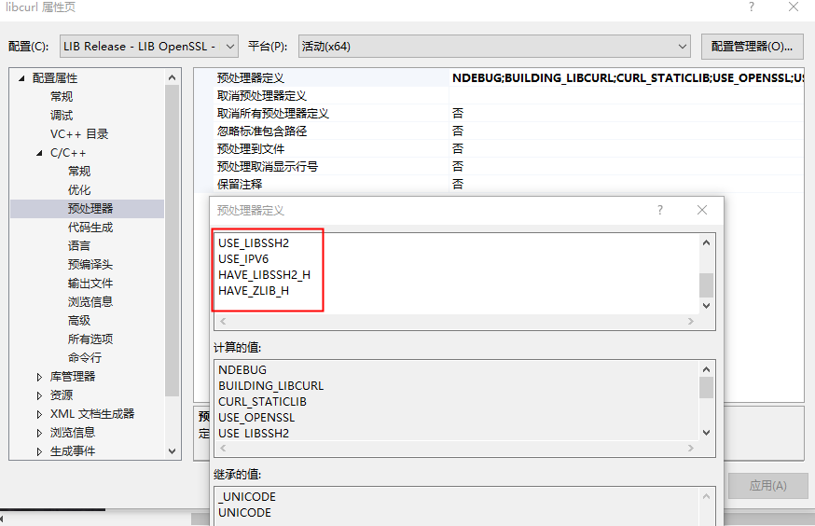Click NDEBUG in 计算的值 list
Image resolution: width=815 pixels, height=526 pixels.
click(242, 370)
